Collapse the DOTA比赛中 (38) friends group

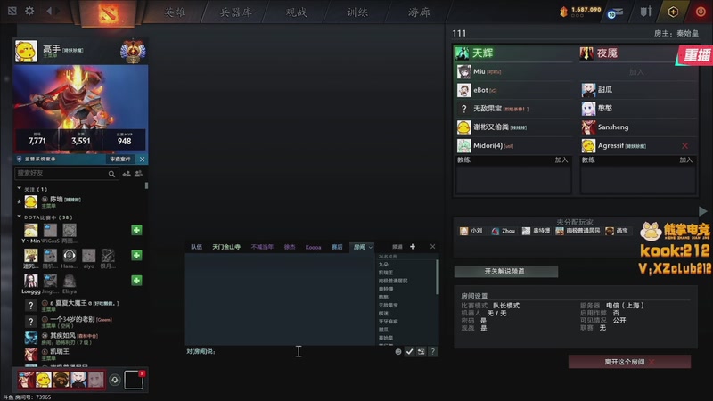pyautogui.click(x=19, y=217)
